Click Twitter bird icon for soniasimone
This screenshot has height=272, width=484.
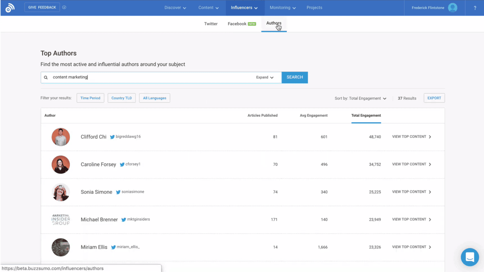pos(118,192)
